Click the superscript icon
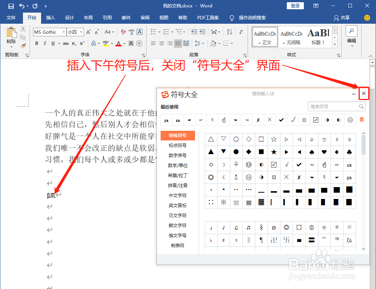 82,43
